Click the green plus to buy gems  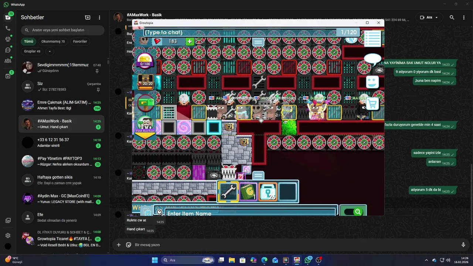190,41
